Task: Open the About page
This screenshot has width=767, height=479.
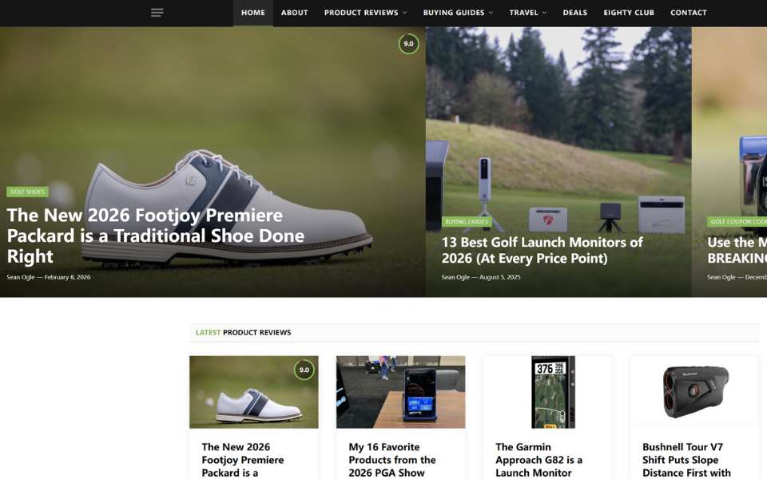Action: (294, 13)
